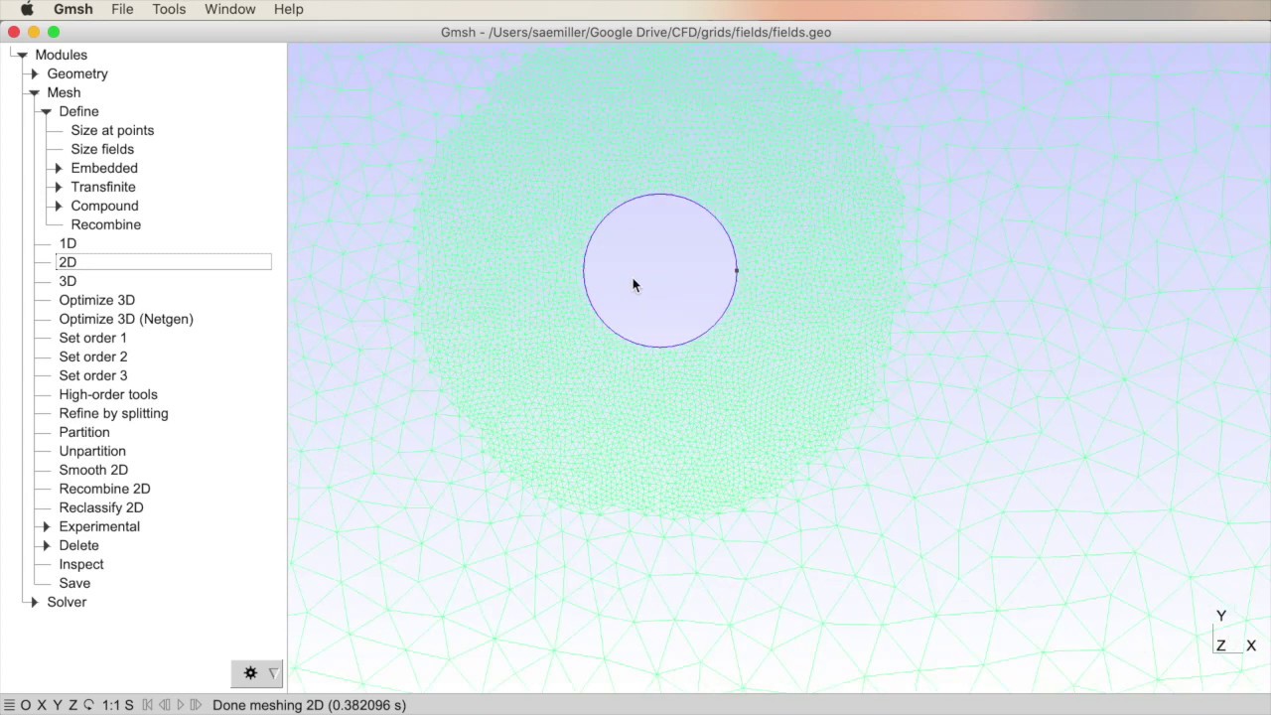Toggle mouse selection with S button
Image resolution: width=1271 pixels, height=715 pixels.
[129, 705]
